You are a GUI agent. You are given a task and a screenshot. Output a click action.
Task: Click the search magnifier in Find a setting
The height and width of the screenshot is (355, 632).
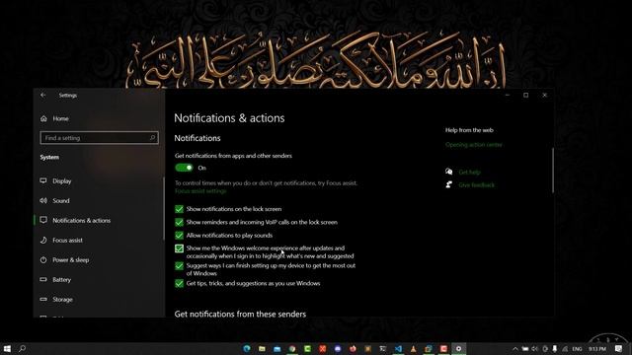[152, 138]
